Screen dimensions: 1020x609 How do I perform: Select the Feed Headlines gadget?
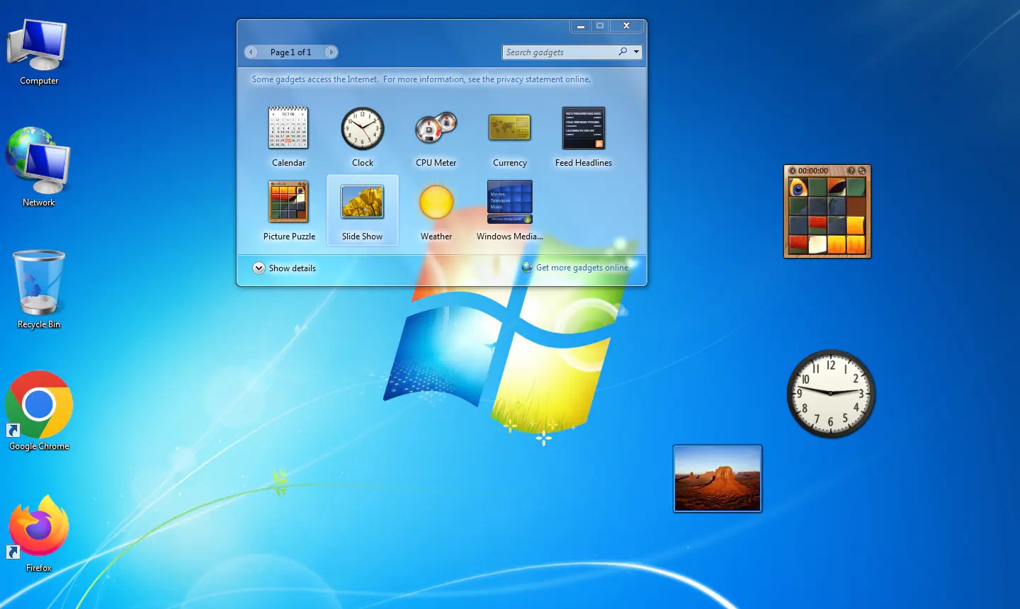[x=583, y=135]
